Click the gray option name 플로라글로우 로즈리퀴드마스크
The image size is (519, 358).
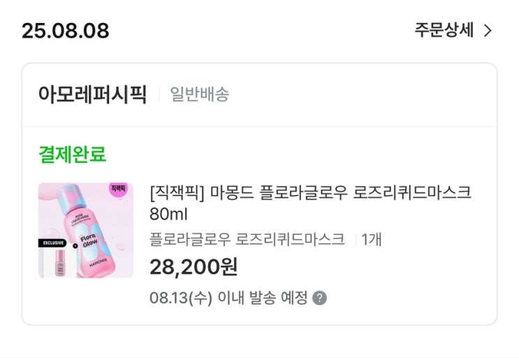(x=247, y=240)
